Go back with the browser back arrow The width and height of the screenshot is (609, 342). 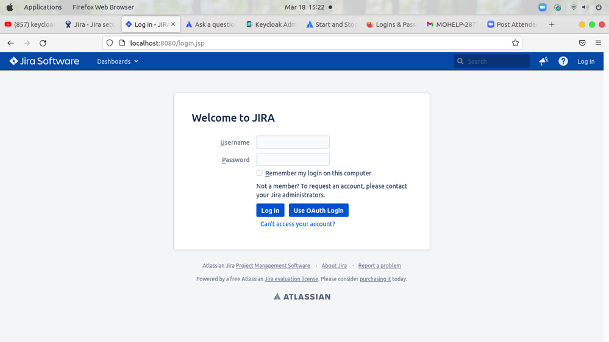click(10, 43)
